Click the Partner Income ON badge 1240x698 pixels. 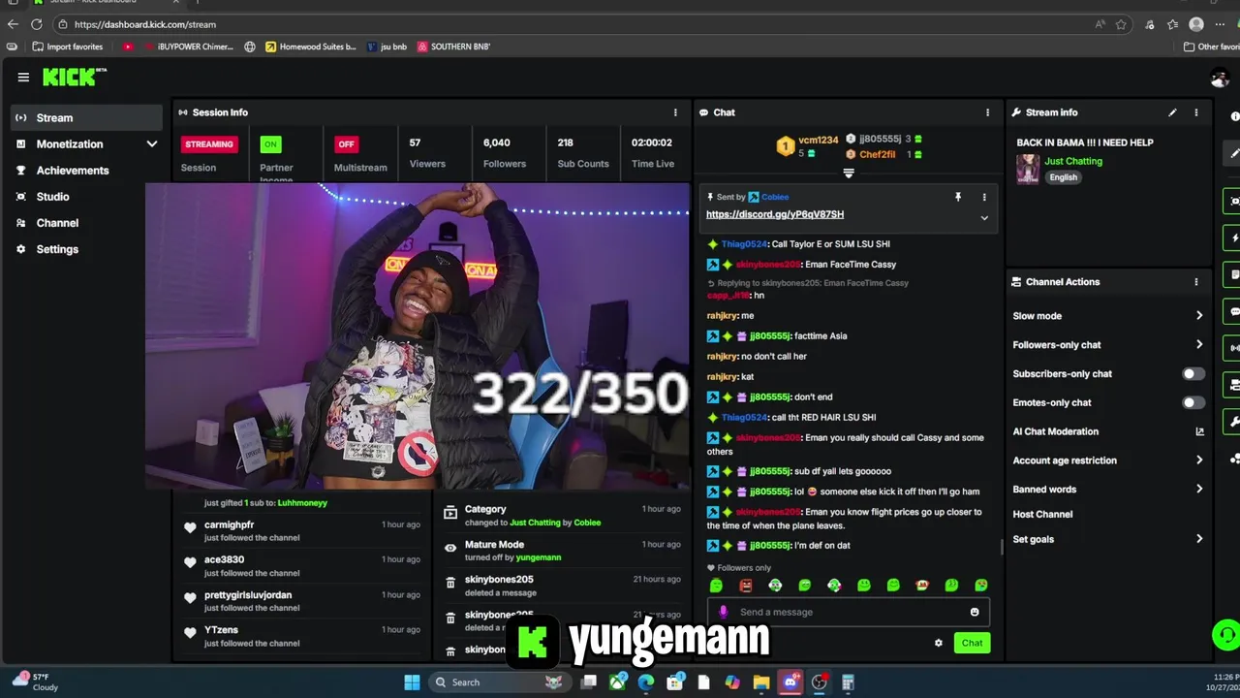click(x=270, y=144)
